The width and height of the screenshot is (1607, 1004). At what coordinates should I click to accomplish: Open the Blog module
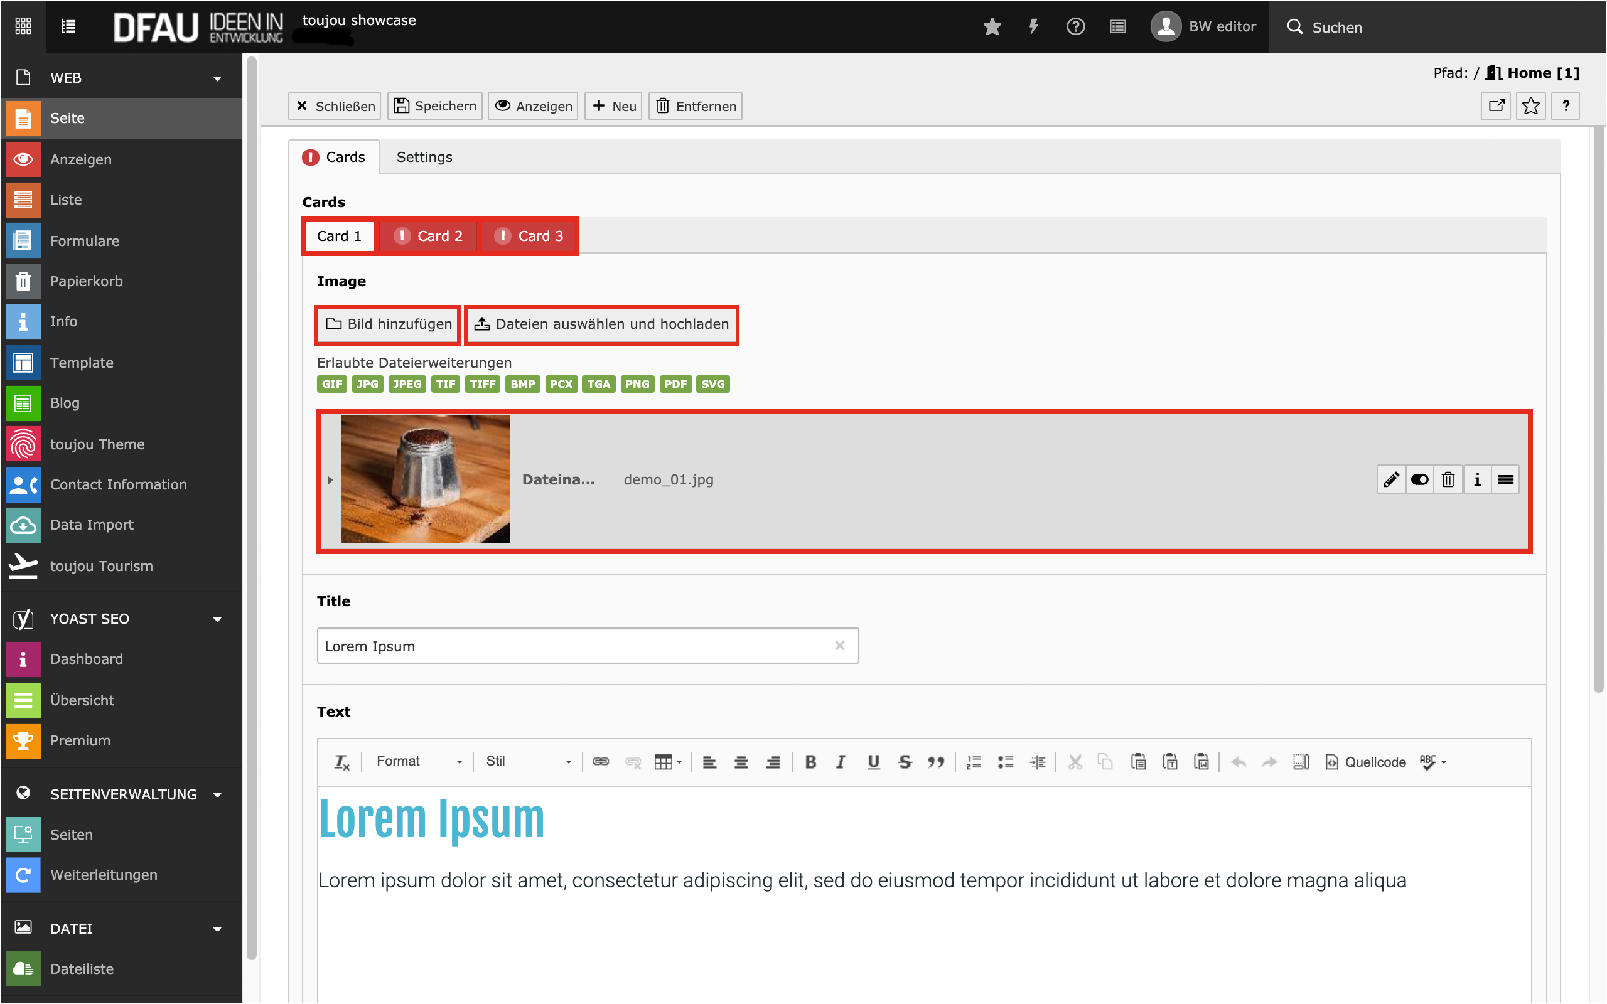pyautogui.click(x=121, y=403)
